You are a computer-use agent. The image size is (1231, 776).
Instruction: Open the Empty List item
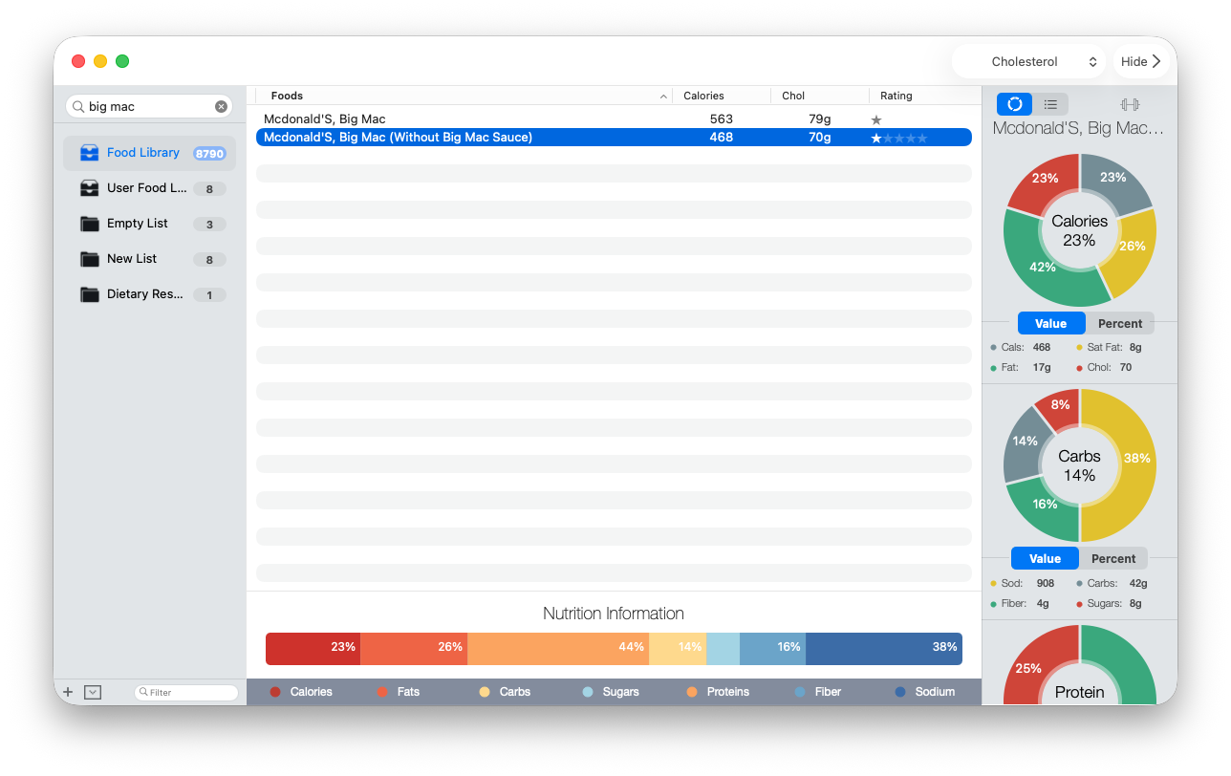click(x=149, y=224)
